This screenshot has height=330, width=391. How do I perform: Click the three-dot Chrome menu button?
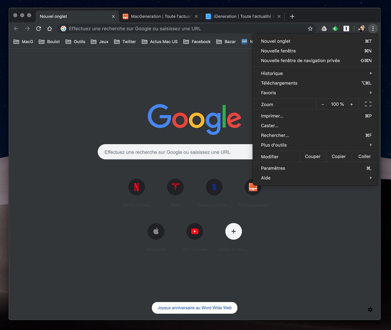click(x=373, y=29)
